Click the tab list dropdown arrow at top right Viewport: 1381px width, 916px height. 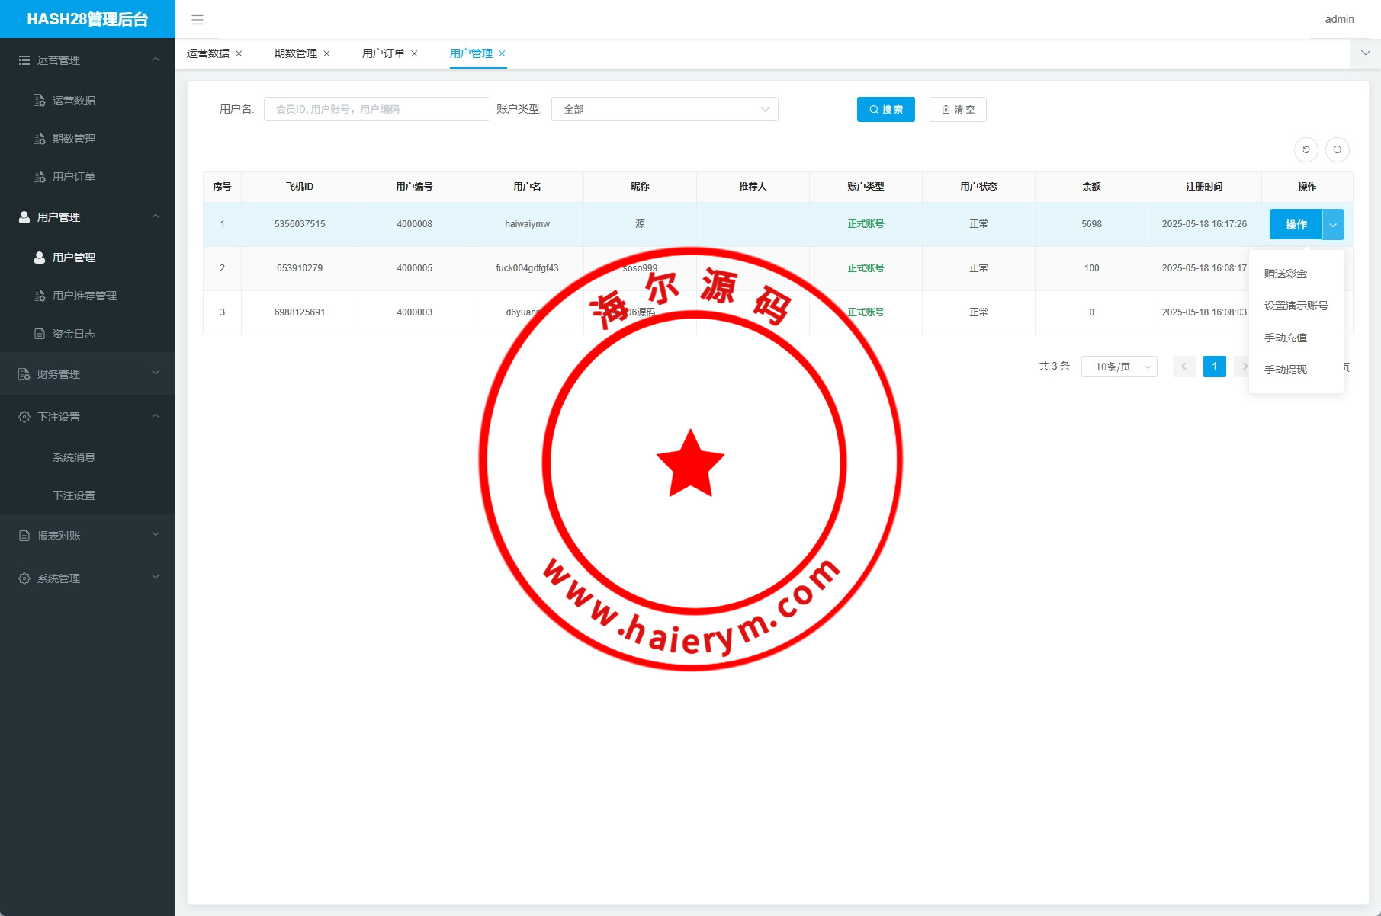(x=1365, y=53)
